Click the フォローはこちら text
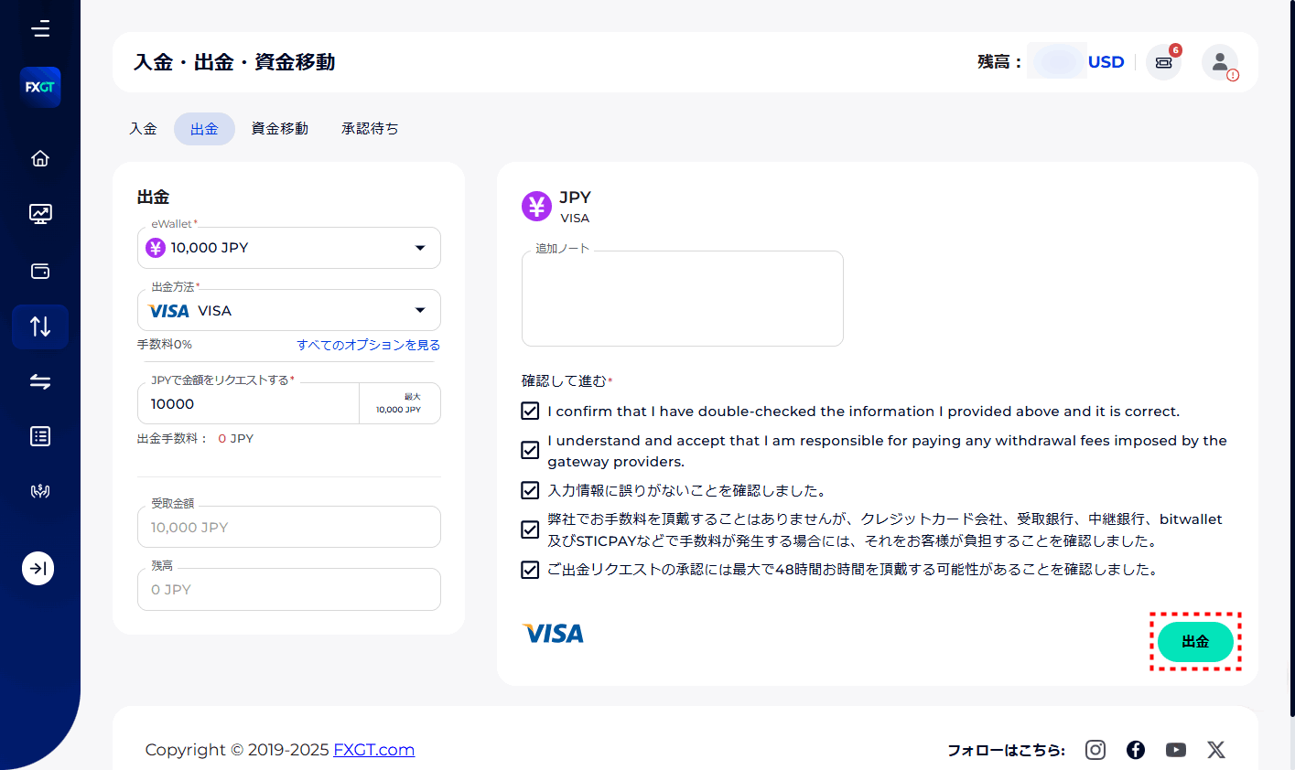Image resolution: width=1295 pixels, height=770 pixels. (x=1006, y=750)
